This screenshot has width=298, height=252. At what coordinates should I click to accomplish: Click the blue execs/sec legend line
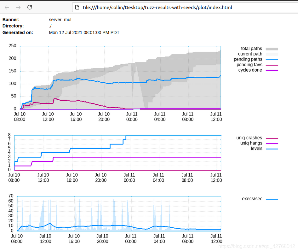point(272,199)
